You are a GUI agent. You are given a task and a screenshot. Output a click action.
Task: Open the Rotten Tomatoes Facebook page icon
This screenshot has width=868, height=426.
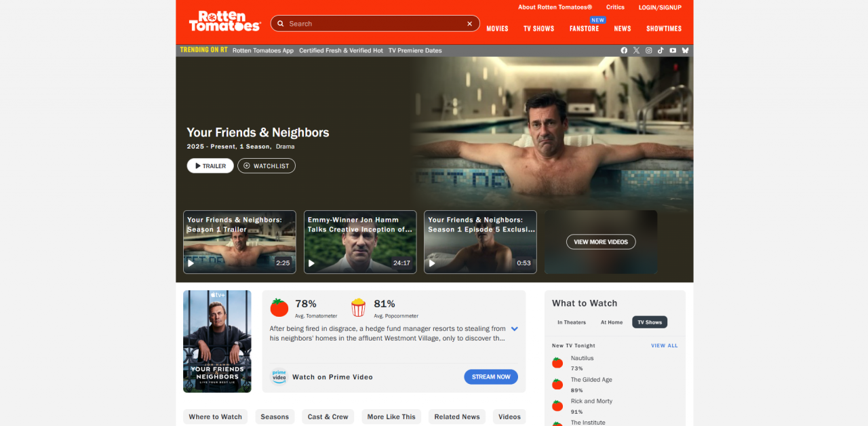click(624, 50)
